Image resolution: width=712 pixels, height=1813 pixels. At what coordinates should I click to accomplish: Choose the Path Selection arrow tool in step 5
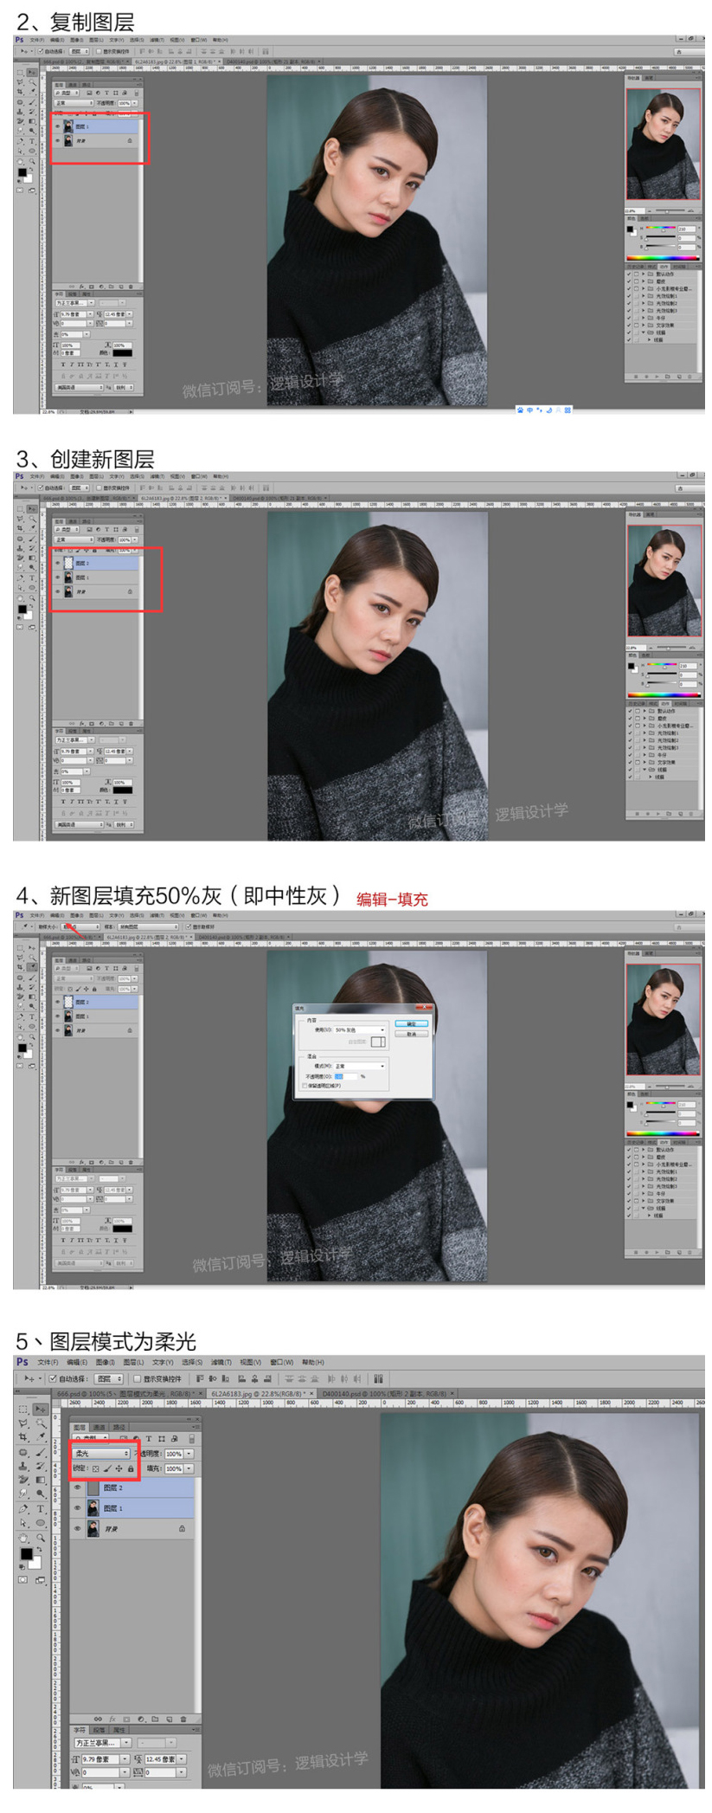[22, 1523]
